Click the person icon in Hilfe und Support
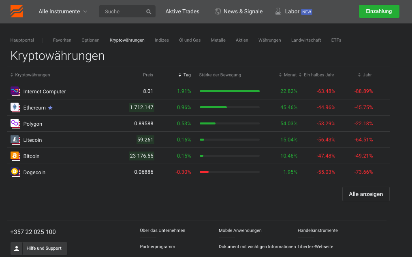412x257 pixels. click(17, 249)
